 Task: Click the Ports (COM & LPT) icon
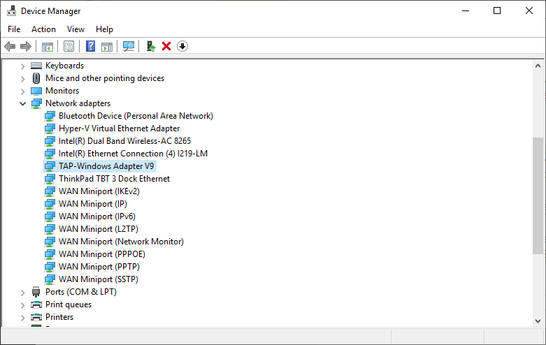click(36, 292)
